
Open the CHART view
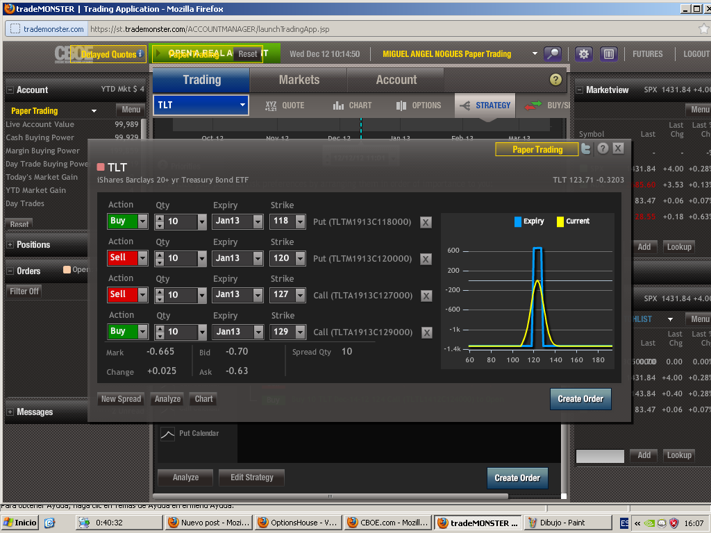[x=352, y=105]
